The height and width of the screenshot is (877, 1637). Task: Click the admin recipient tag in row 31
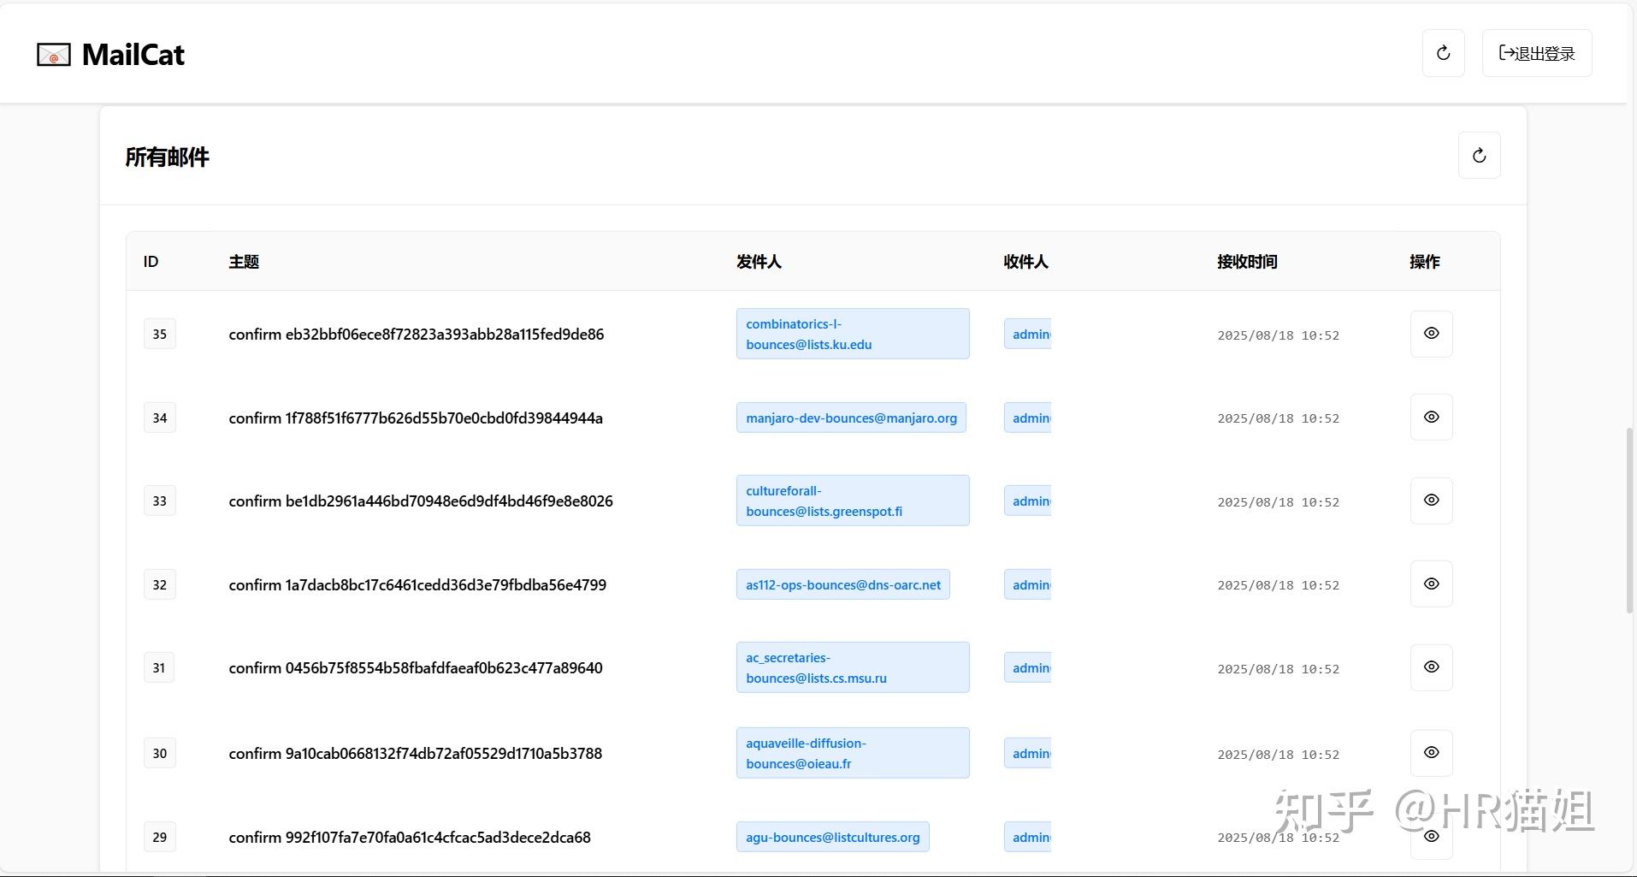[x=1027, y=667]
